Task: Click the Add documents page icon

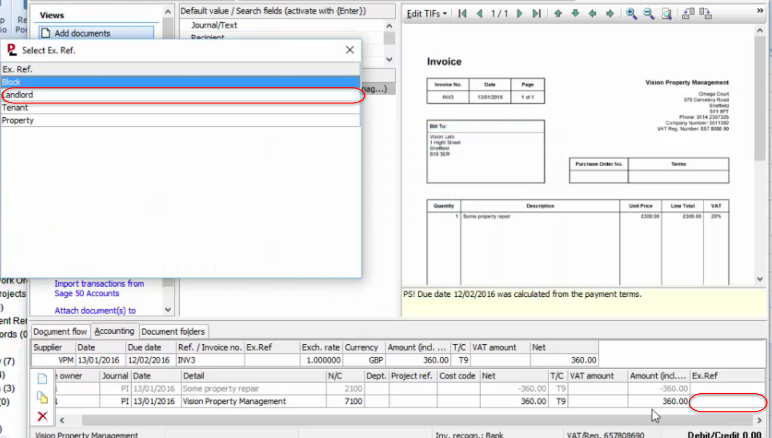Action: pyautogui.click(x=46, y=33)
